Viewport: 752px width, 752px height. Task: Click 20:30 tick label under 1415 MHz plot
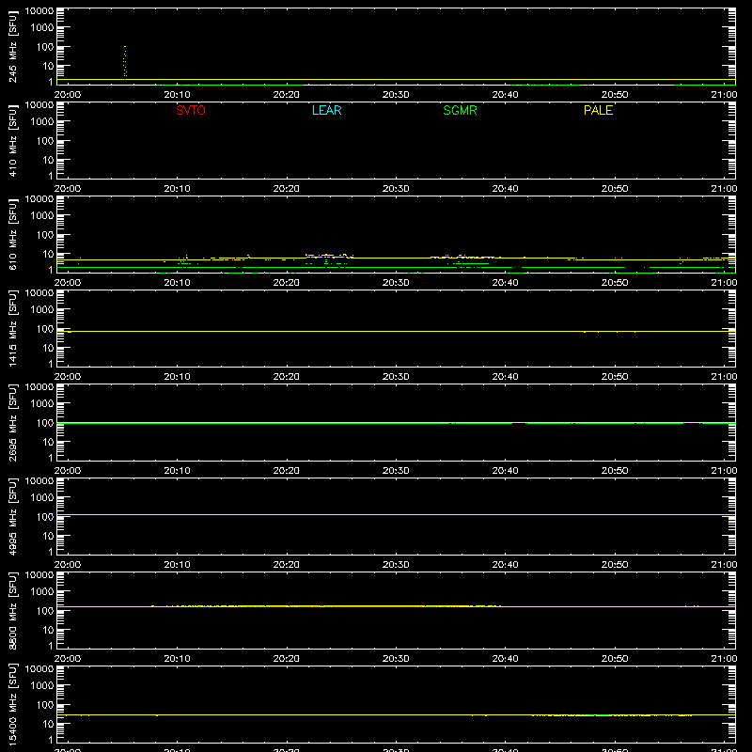pyautogui.click(x=396, y=377)
